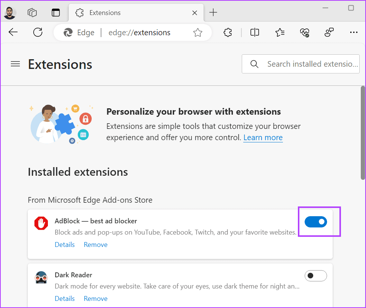Click the extensions illustration image
366x308 pixels.
tap(62, 124)
